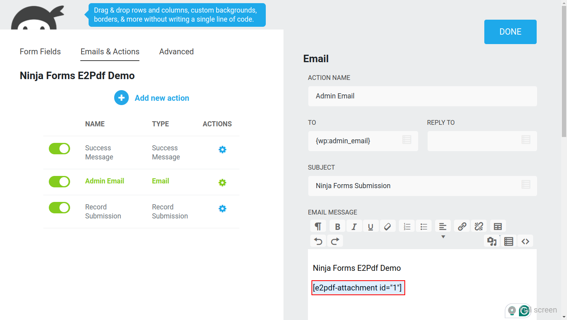The image size is (567, 320).
Task: Turn off the Record Submission toggle
Action: [59, 208]
